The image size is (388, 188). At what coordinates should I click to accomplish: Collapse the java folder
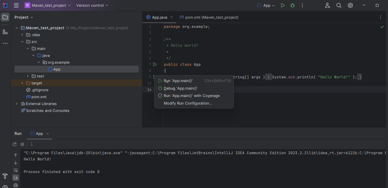33,56
